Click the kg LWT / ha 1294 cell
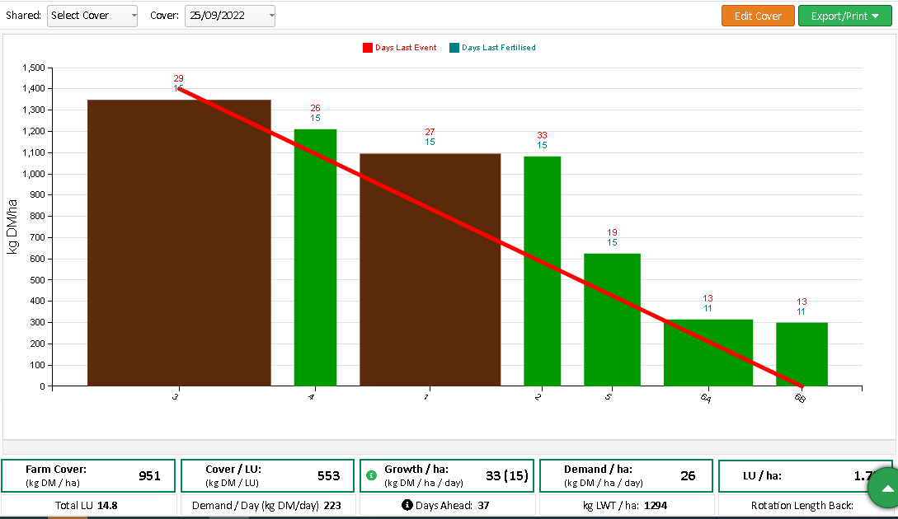The image size is (898, 519). [x=626, y=505]
